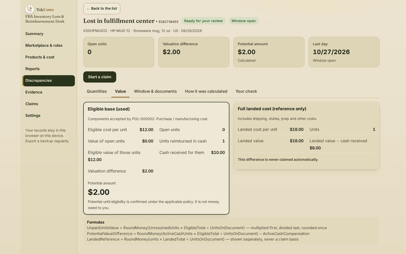Go to Claims in sidebar
The width and height of the screenshot is (406, 254).
point(48,104)
